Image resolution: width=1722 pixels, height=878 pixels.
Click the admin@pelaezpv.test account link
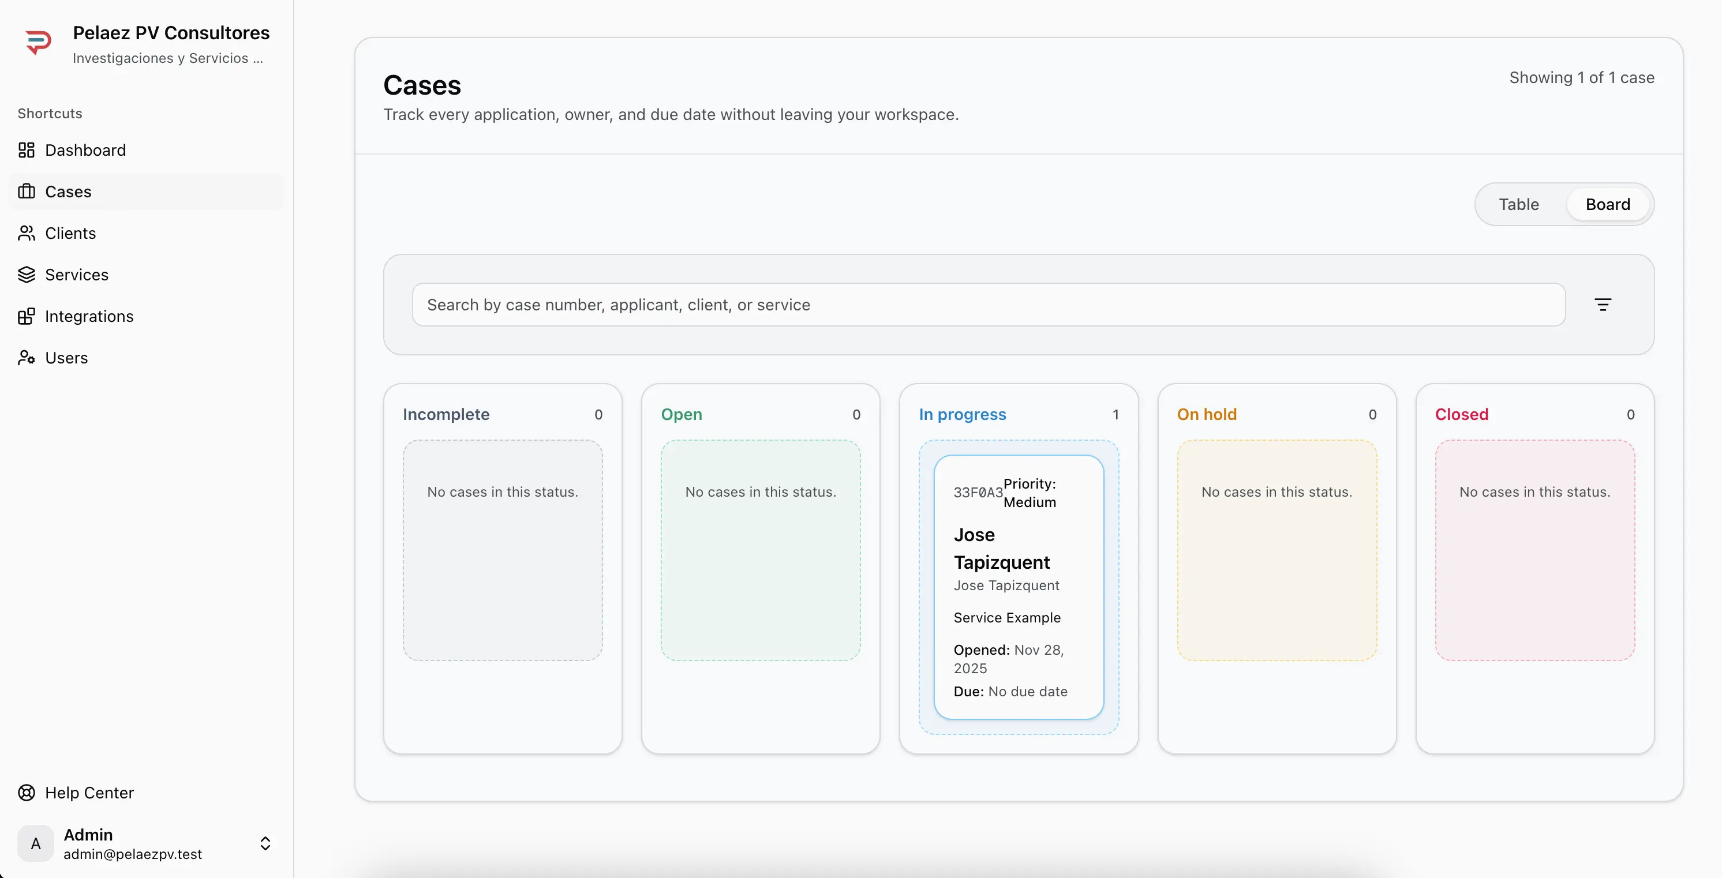(x=134, y=854)
